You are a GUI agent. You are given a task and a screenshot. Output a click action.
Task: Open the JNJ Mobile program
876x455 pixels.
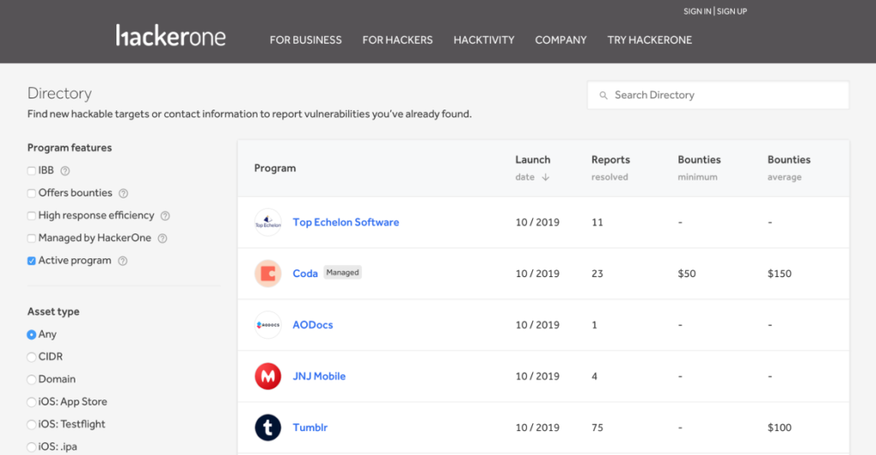[319, 376]
